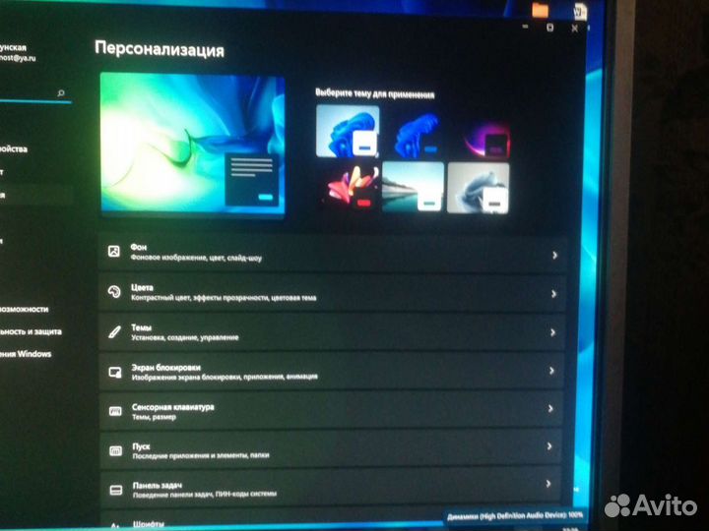Open the sidebar item ending with Windows
709x531 pixels.
[x=26, y=354]
